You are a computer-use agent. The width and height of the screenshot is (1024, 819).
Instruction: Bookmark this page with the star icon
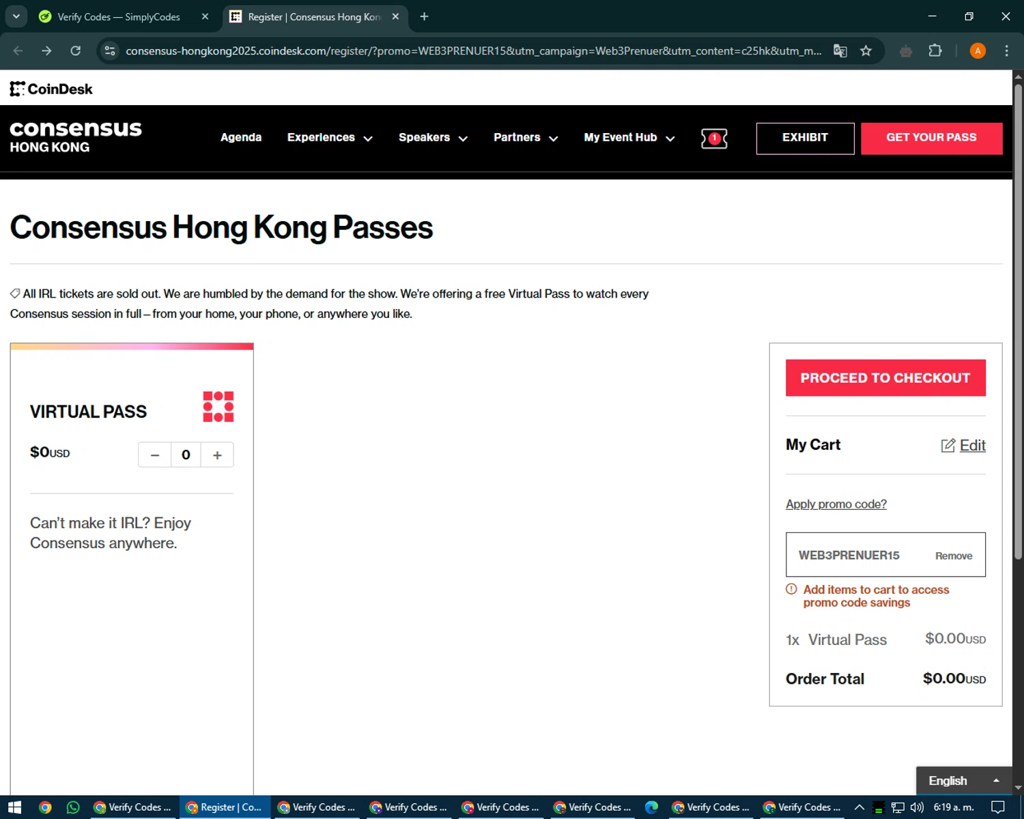click(866, 51)
